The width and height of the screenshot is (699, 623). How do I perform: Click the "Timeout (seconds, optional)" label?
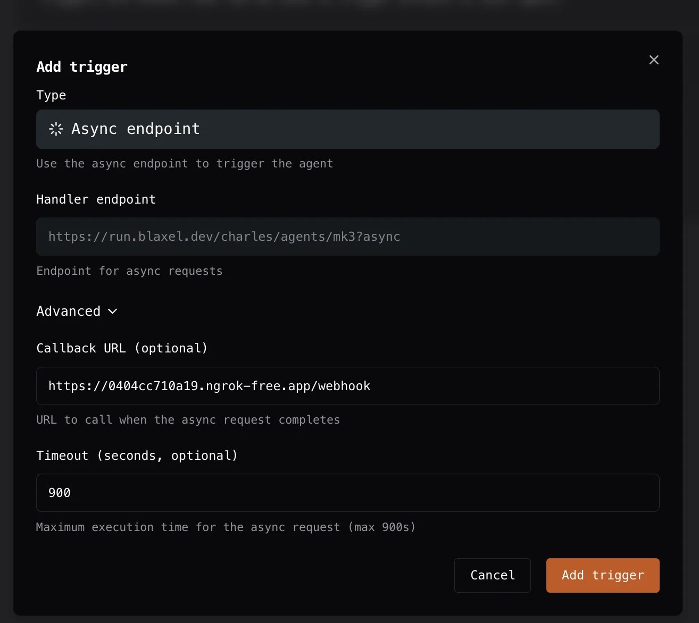[137, 456]
